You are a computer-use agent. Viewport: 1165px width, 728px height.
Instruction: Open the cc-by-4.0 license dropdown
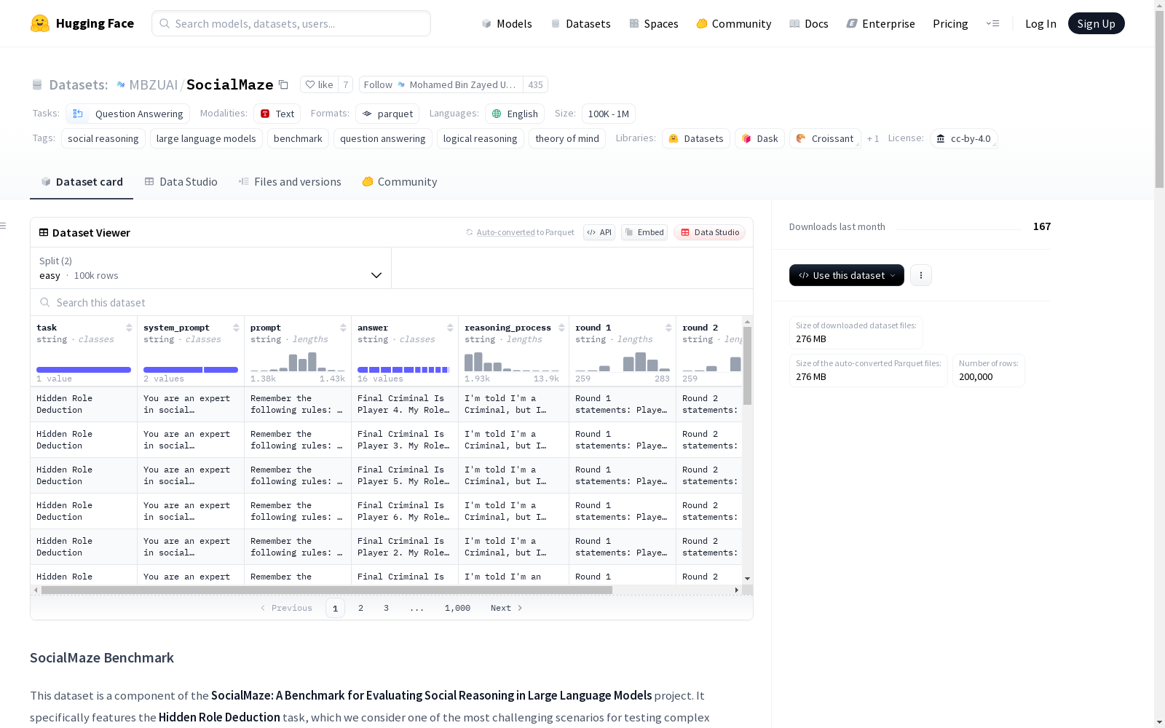(964, 138)
